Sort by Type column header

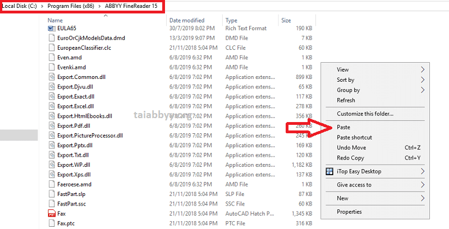click(x=231, y=20)
